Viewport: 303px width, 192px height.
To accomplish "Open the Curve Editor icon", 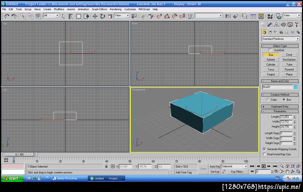I will [x=253, y=17].
